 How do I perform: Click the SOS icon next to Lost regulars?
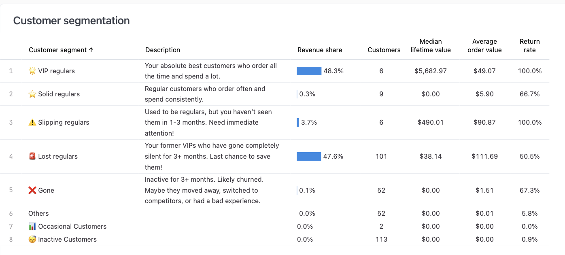pos(32,156)
